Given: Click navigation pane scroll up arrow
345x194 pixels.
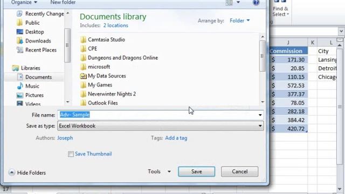Looking at the screenshot, I should tap(67, 13).
